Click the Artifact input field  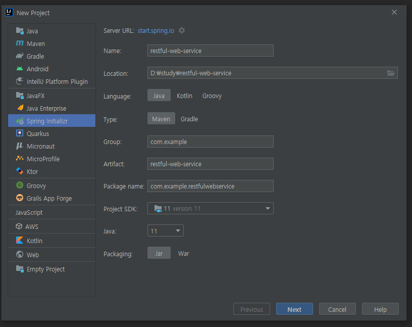[x=210, y=164]
